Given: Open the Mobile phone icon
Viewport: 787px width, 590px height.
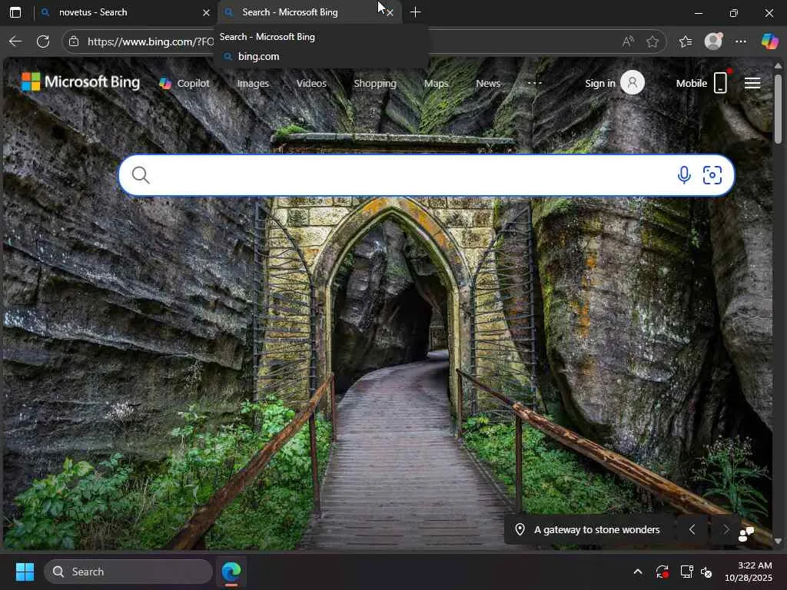Looking at the screenshot, I should (x=720, y=83).
